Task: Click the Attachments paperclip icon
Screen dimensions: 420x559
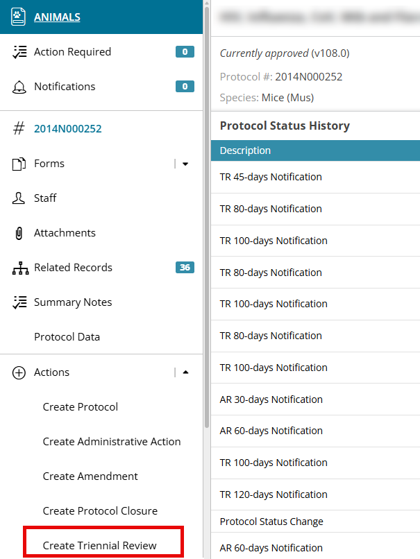Action: point(19,233)
